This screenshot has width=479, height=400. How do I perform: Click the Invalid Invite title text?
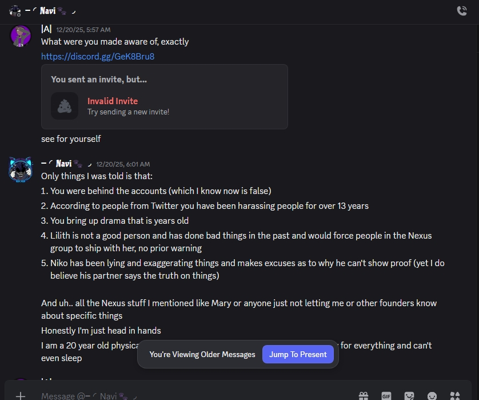tap(113, 101)
